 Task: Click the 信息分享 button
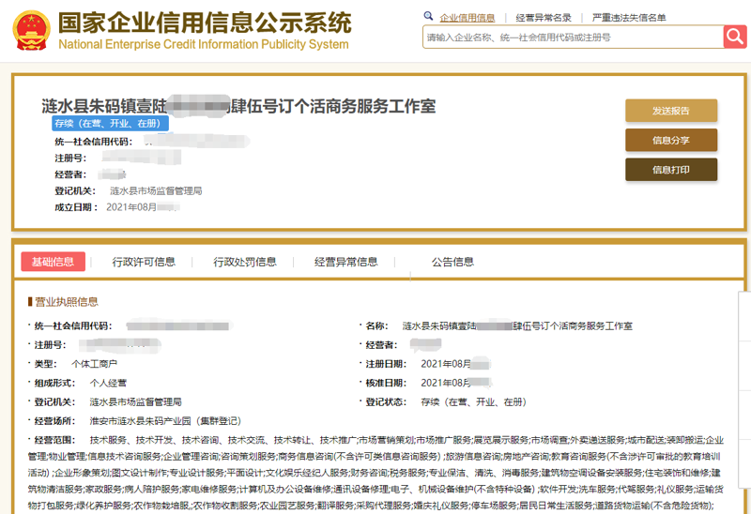click(x=671, y=141)
